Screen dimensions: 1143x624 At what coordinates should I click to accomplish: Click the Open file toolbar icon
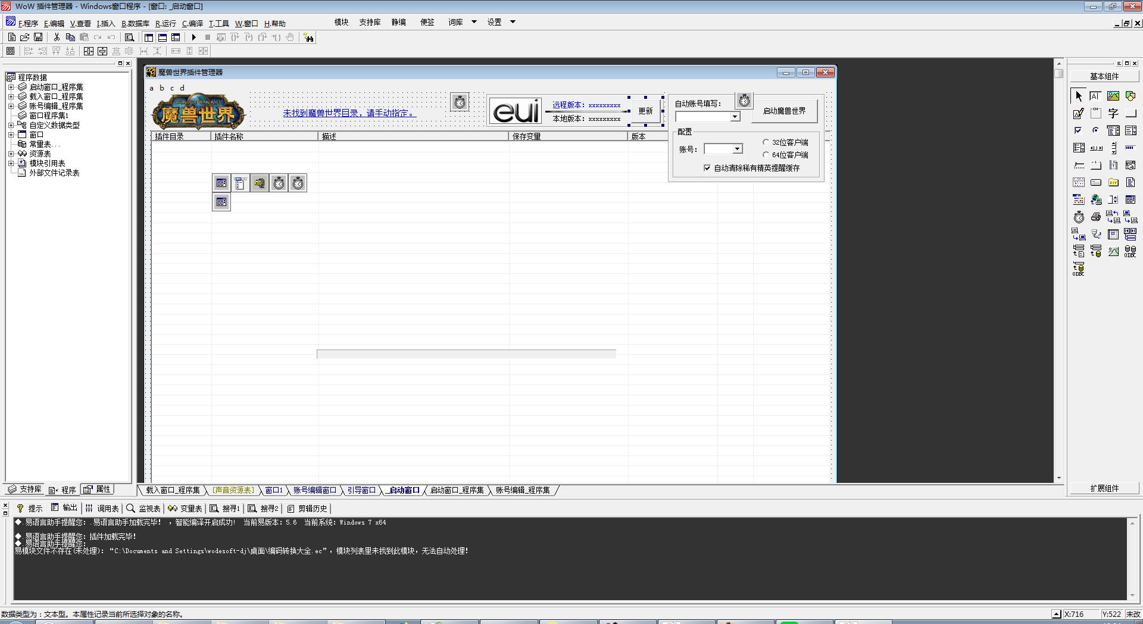tap(25, 37)
